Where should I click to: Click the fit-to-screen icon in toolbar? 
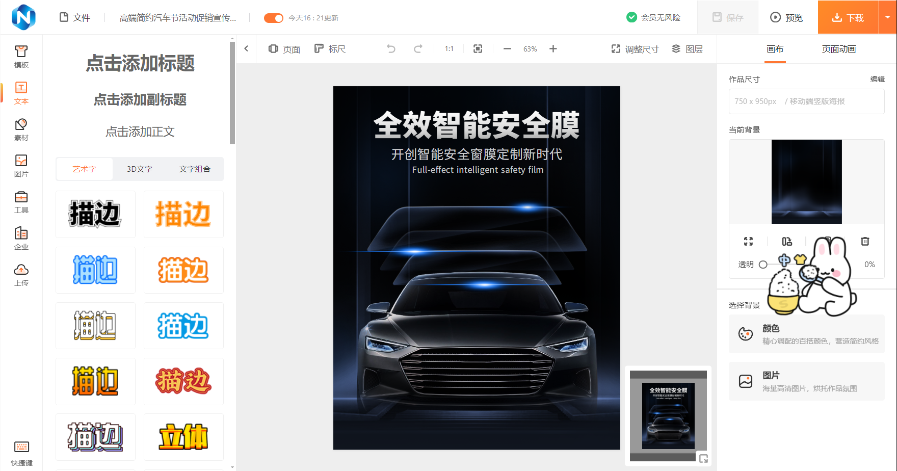[478, 49]
